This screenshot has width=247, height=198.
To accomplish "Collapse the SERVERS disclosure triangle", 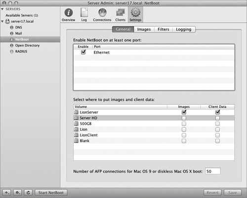I will point(2,9).
